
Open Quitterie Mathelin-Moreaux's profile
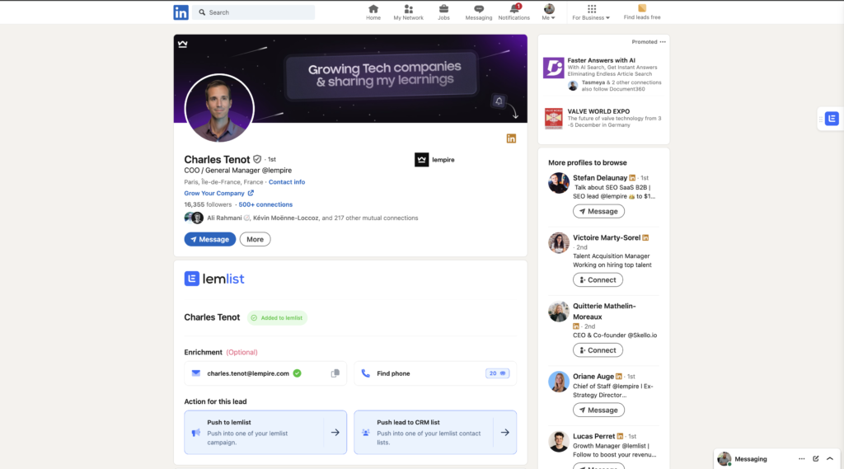click(604, 312)
